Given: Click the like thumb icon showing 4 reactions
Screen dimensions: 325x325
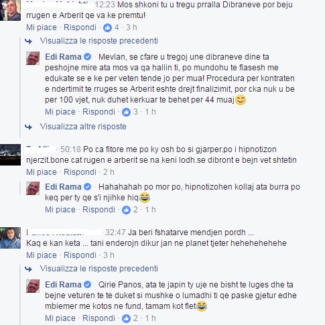Looking at the screenshot, I should click(107, 28).
